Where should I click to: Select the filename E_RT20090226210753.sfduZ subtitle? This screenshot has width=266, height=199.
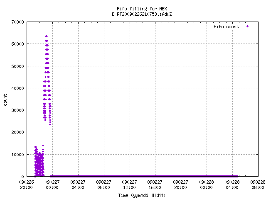click(142, 14)
